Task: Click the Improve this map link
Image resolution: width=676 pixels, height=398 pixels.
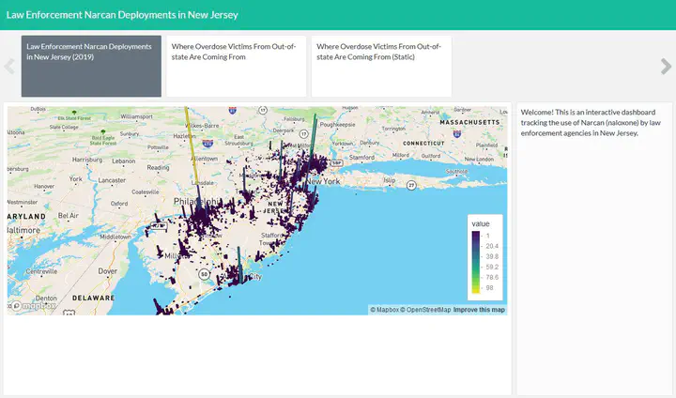Action: coord(479,310)
